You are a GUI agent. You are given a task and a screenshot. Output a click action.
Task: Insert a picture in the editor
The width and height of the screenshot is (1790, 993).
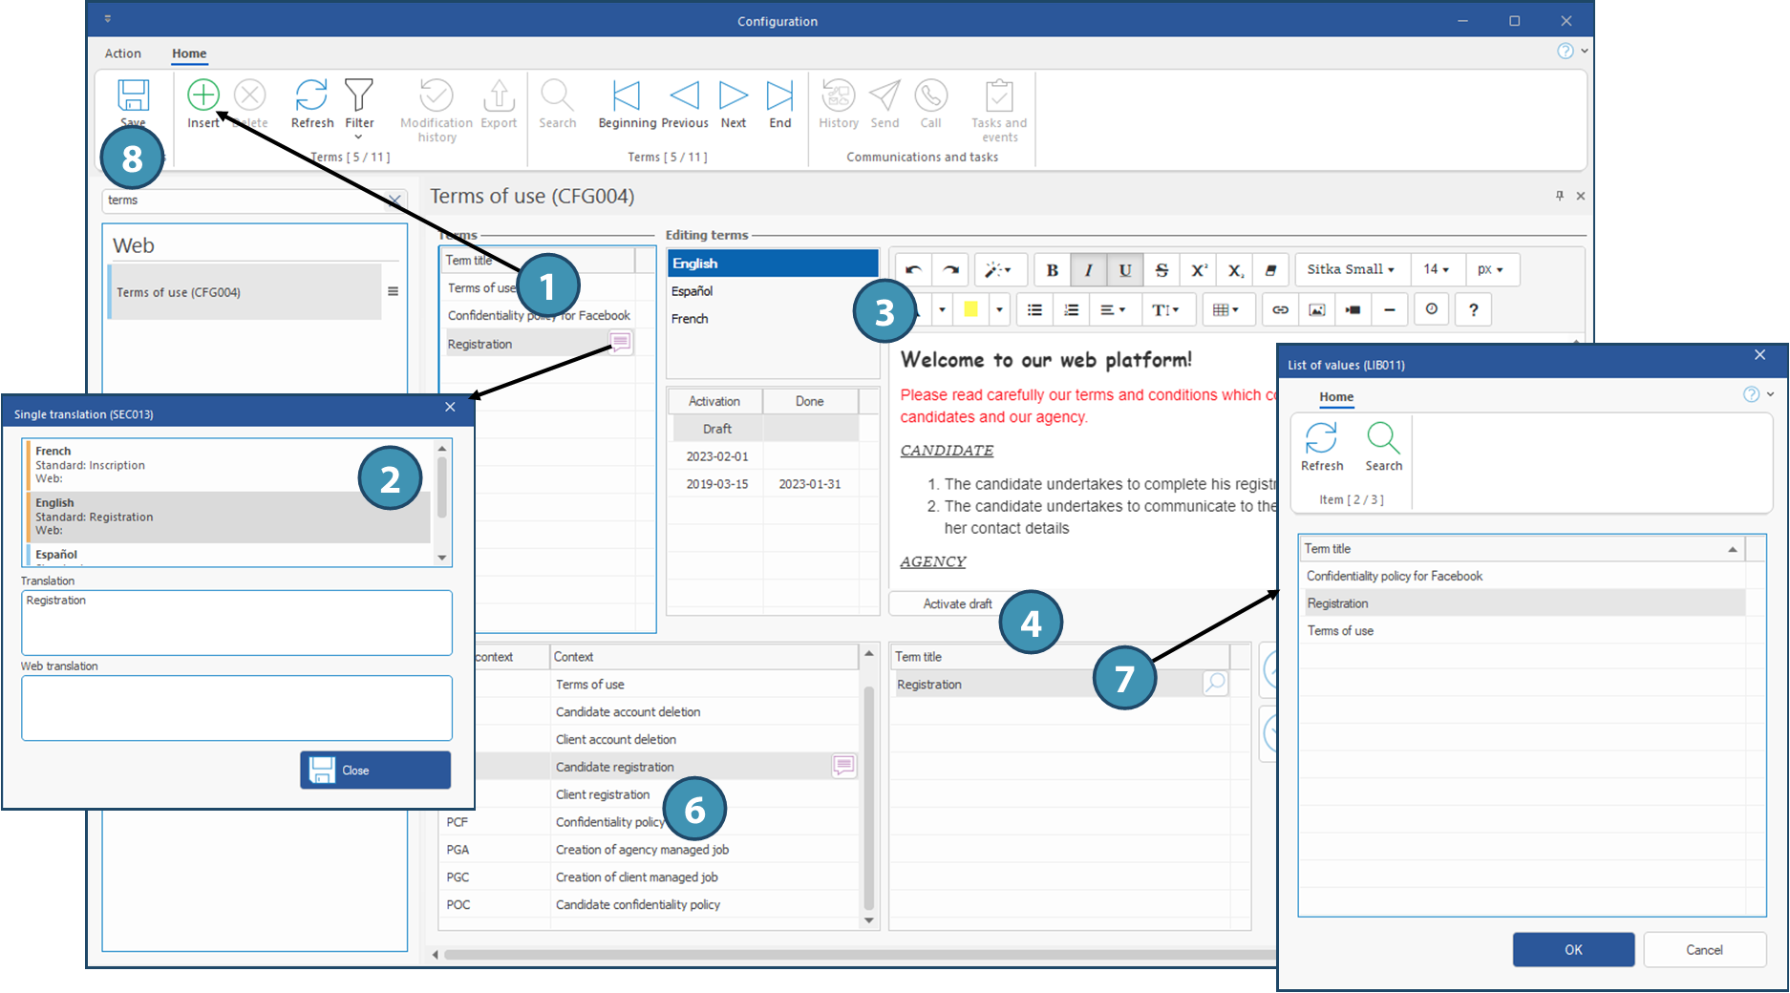coord(1316,309)
